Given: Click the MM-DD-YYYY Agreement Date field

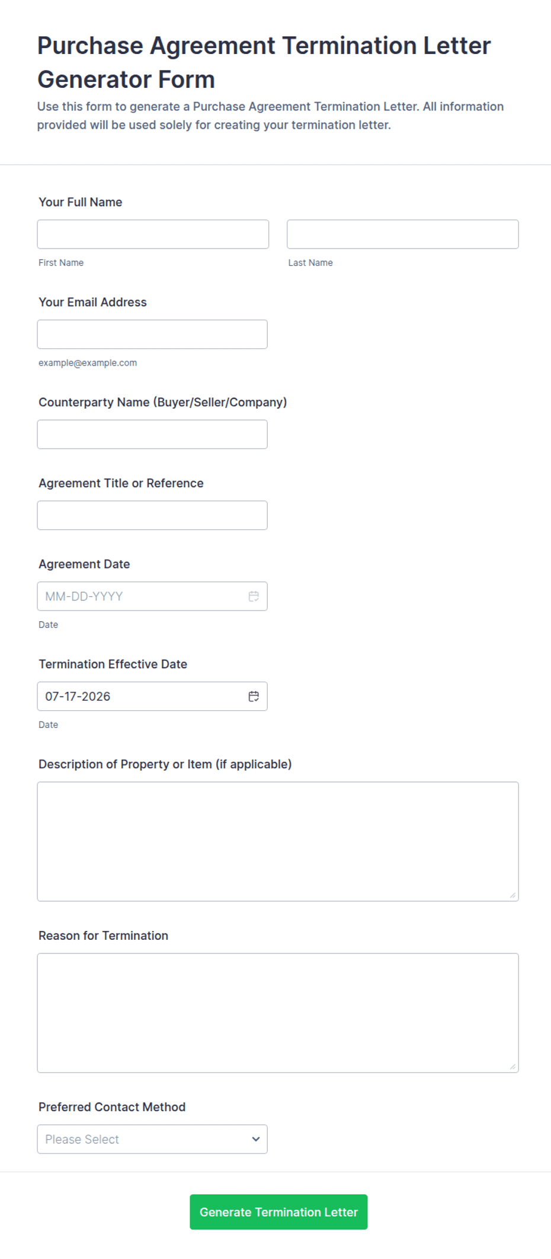Looking at the screenshot, I should 152,596.
